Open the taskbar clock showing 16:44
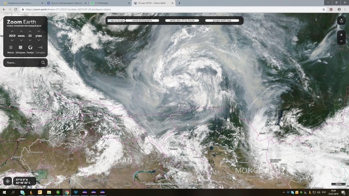Screen dimensions: 349x196 point(333,192)
